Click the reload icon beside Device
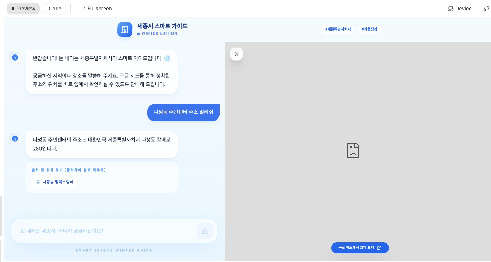Viewport: 491px width, 262px height. 486,9
